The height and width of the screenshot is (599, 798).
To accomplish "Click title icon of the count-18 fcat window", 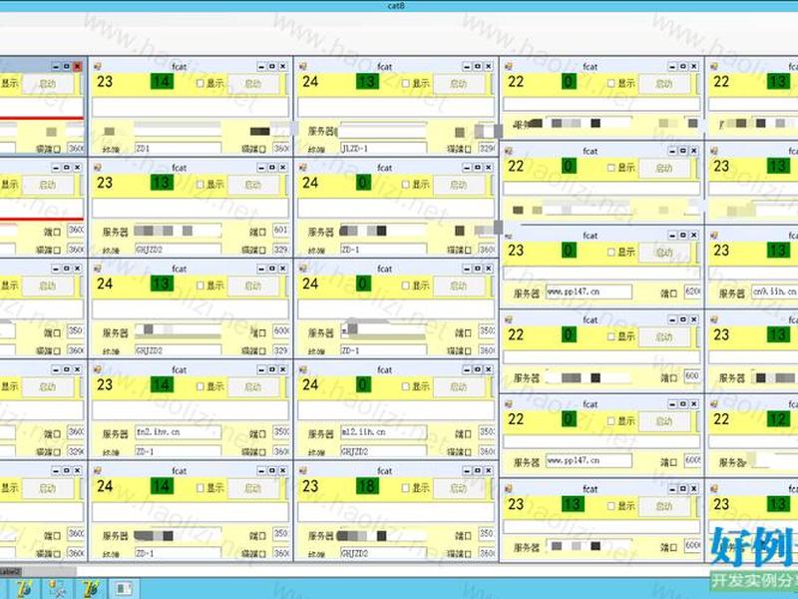I will pyautogui.click(x=303, y=470).
